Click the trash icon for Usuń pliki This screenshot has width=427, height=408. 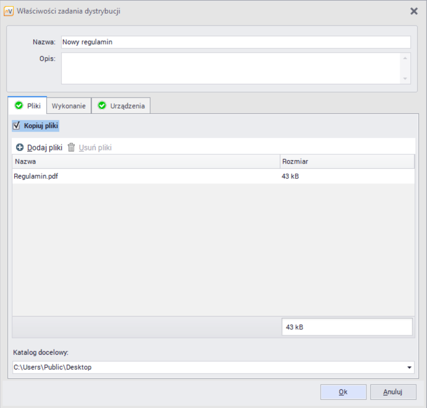pyautogui.click(x=71, y=147)
